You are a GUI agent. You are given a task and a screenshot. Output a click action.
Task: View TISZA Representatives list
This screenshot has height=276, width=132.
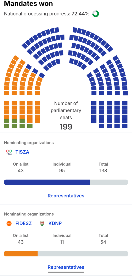point(66,196)
